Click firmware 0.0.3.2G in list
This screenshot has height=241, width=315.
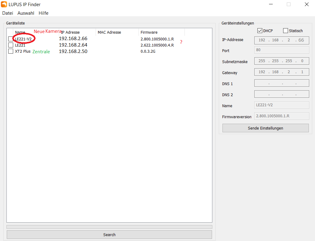point(148,51)
